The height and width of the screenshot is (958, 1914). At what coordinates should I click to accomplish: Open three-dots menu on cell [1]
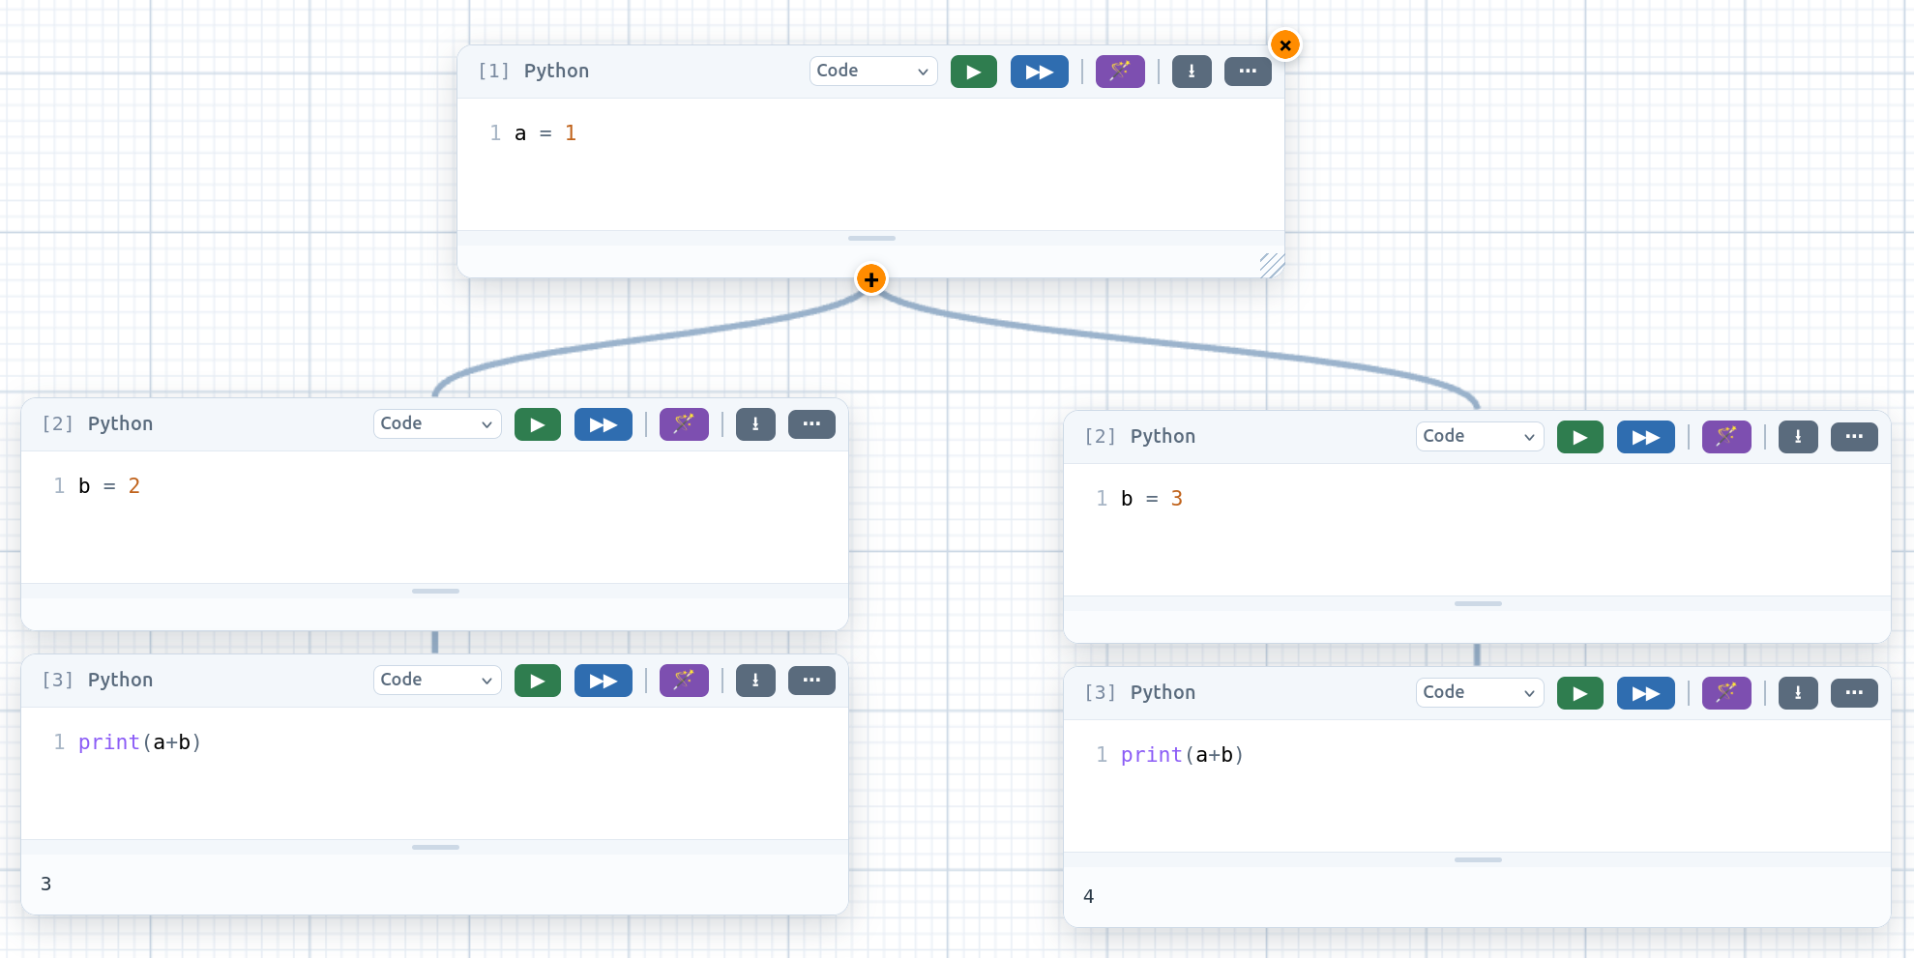tap(1248, 72)
